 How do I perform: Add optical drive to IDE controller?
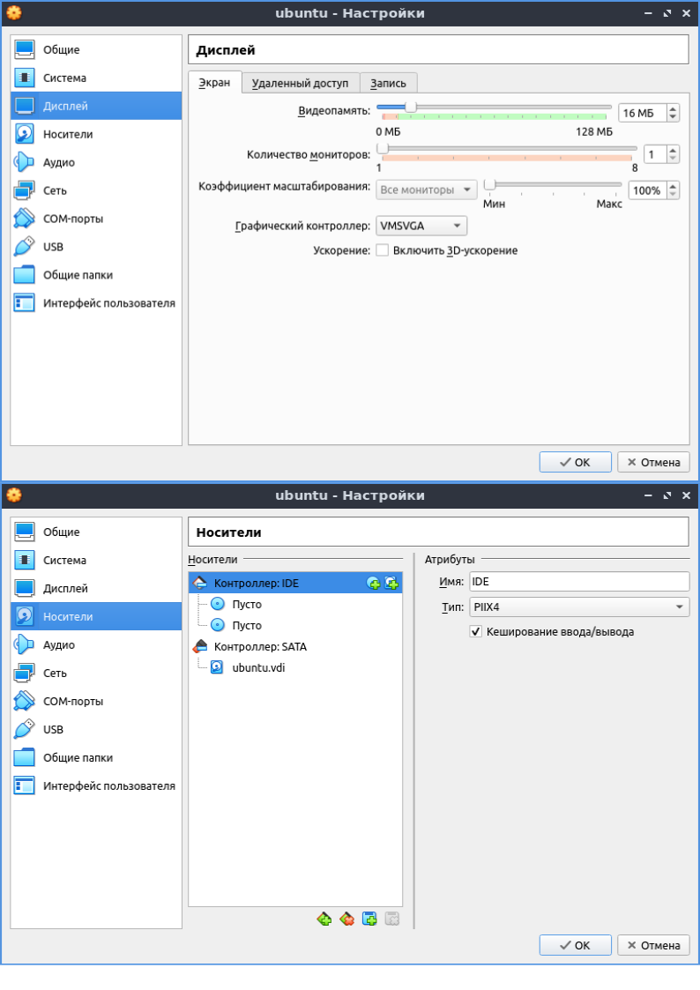(x=373, y=583)
